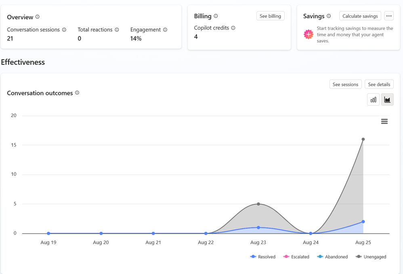Viewport: 403px width, 274px height.
Task: Click the Billing info icon
Action: 216,16
